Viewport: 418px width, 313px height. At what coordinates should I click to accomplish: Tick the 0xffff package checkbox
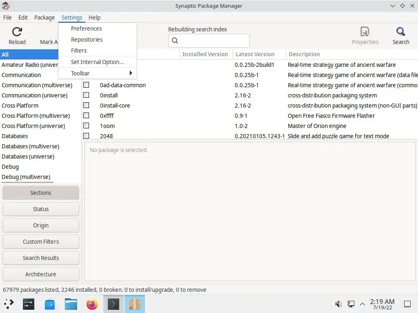tap(86, 115)
